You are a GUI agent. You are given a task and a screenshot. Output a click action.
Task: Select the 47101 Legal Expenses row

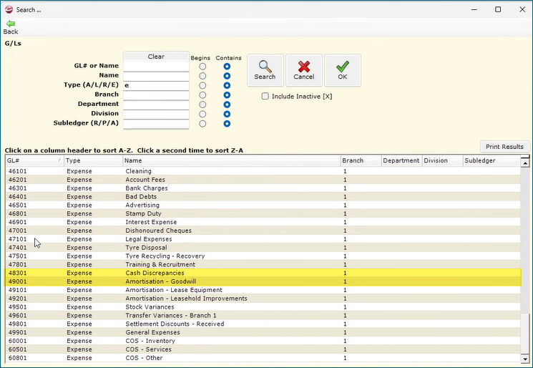263,239
